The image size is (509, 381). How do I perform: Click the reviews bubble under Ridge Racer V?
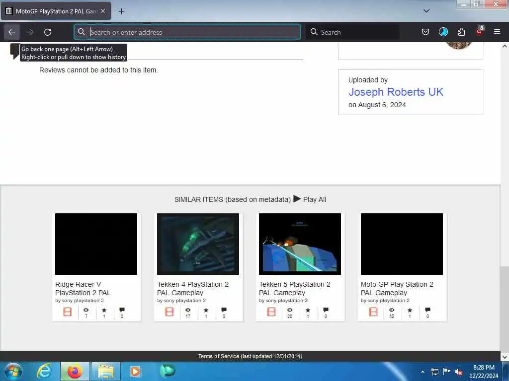(122, 310)
